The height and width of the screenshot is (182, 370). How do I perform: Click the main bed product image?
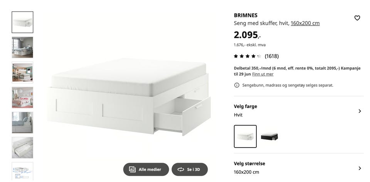pyautogui.click(x=129, y=97)
